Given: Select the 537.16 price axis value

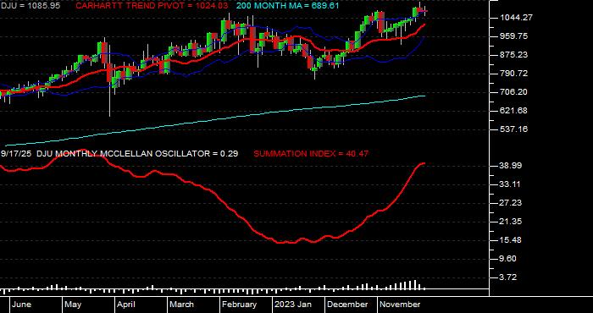Looking at the screenshot, I should pos(513,129).
